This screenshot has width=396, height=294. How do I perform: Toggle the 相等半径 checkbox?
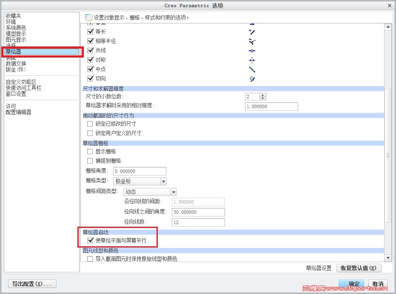[90, 41]
